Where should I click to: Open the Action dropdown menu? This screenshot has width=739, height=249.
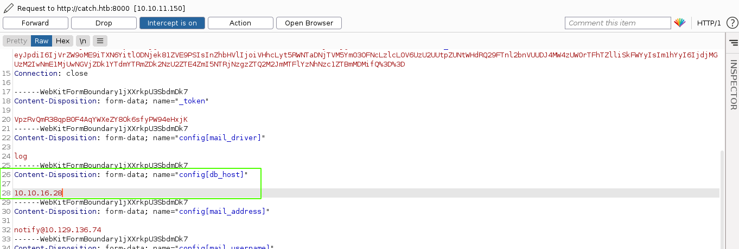pos(240,23)
